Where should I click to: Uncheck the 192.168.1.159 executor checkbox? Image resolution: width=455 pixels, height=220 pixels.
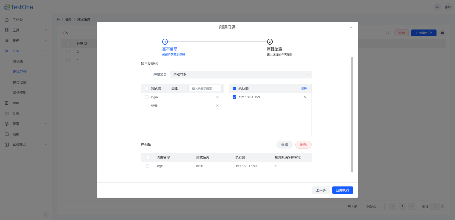coord(235,97)
